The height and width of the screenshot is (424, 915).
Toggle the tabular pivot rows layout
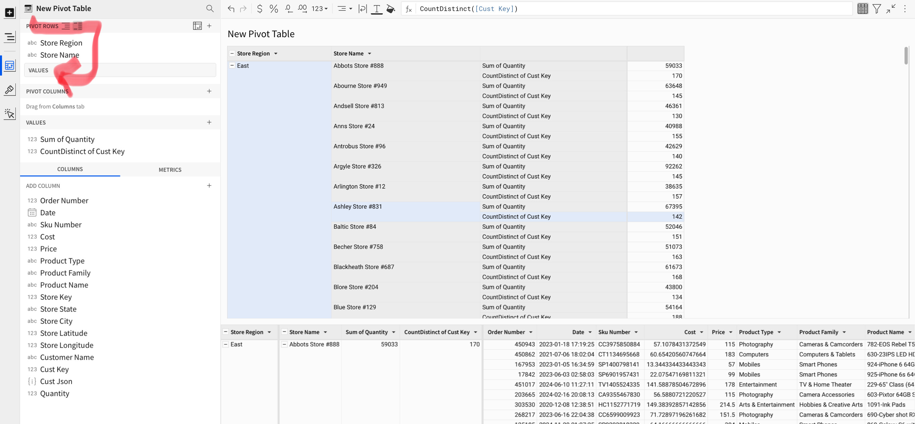78,26
